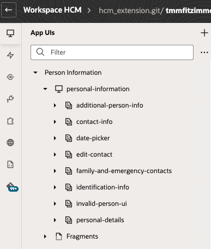Open the personal-details page
211x249 pixels.
(x=100, y=220)
